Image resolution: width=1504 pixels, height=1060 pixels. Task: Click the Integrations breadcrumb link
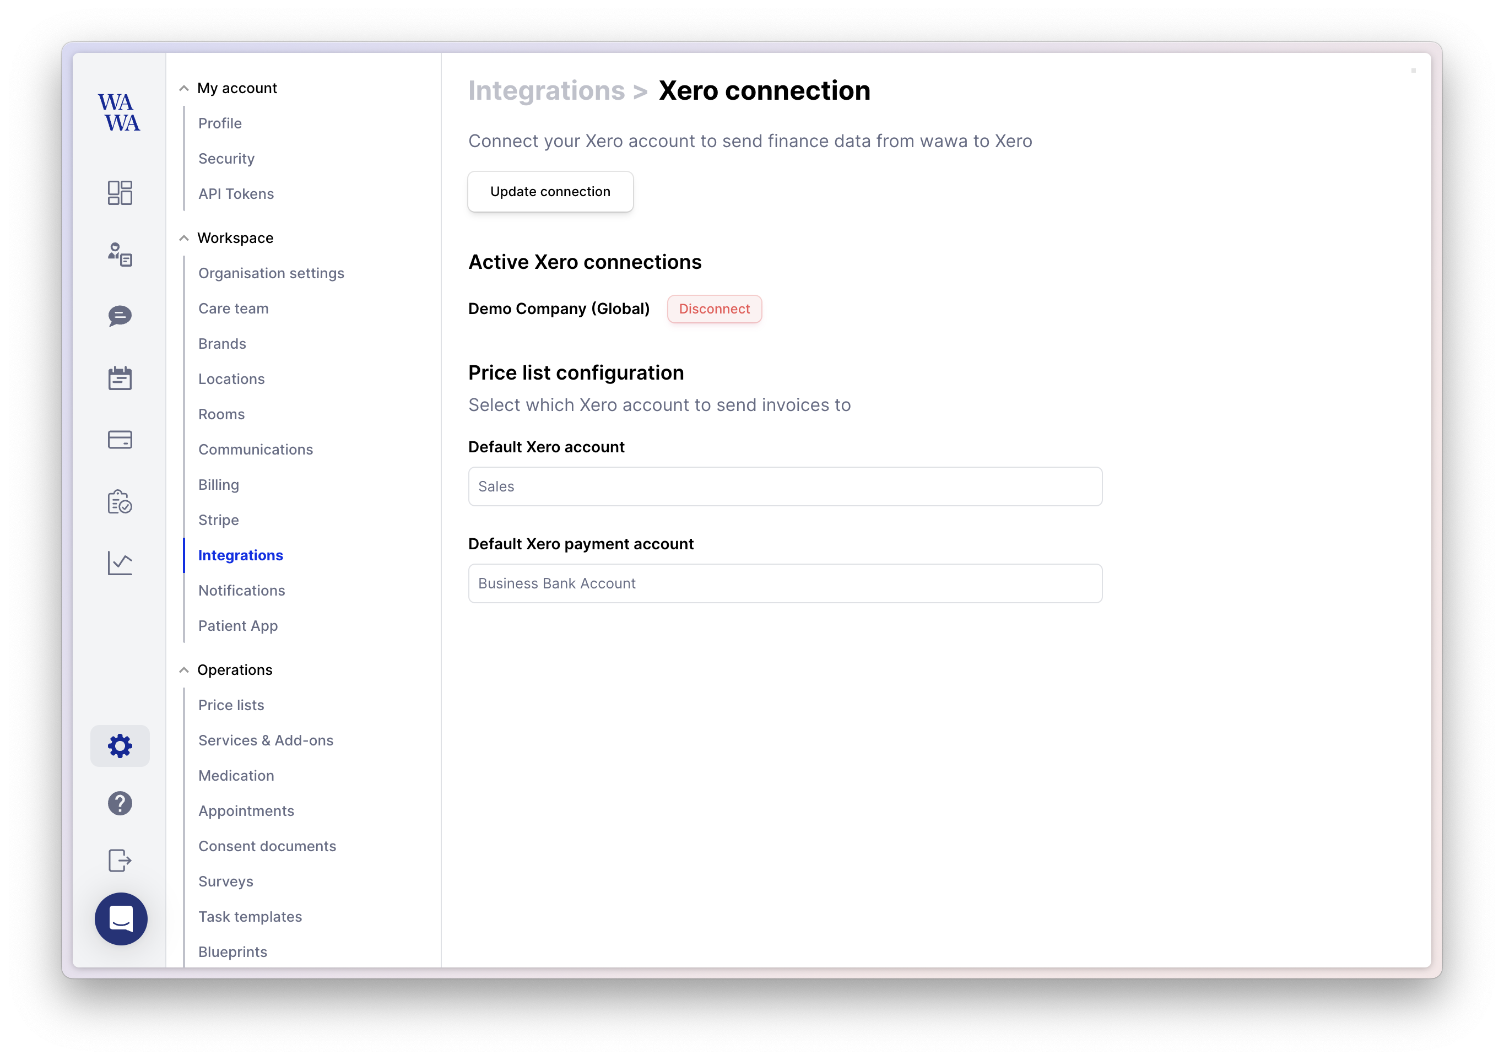[547, 91]
